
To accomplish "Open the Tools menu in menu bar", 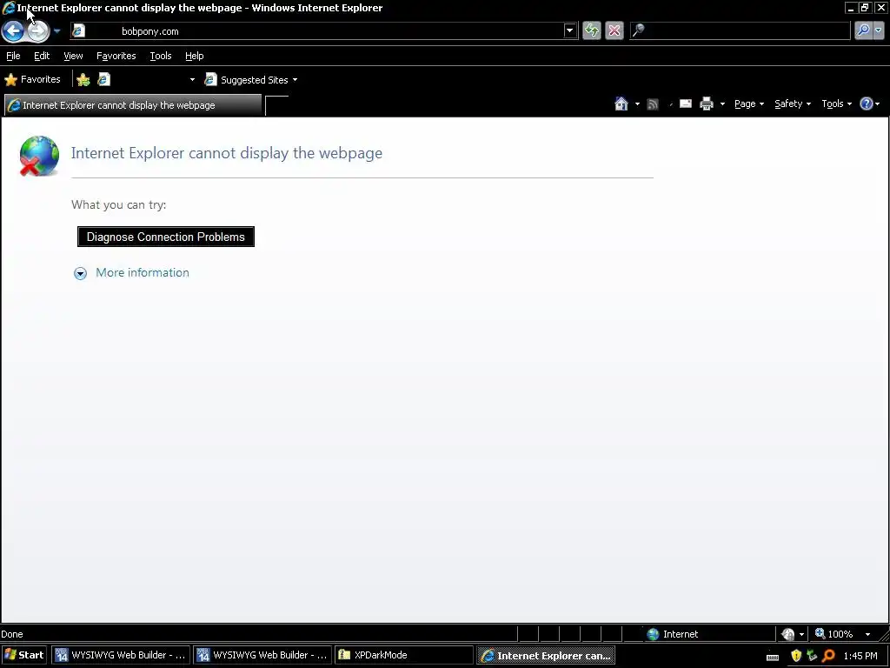I will (x=161, y=56).
